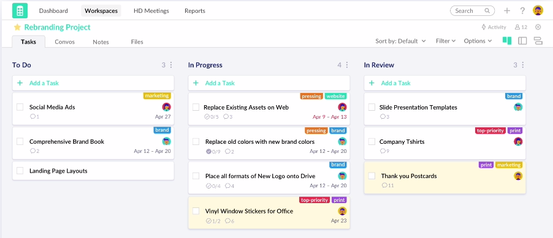Click the 1/2 subtask counter on Vinyl Stickers
Image resolution: width=553 pixels, height=238 pixels.
pyautogui.click(x=213, y=221)
